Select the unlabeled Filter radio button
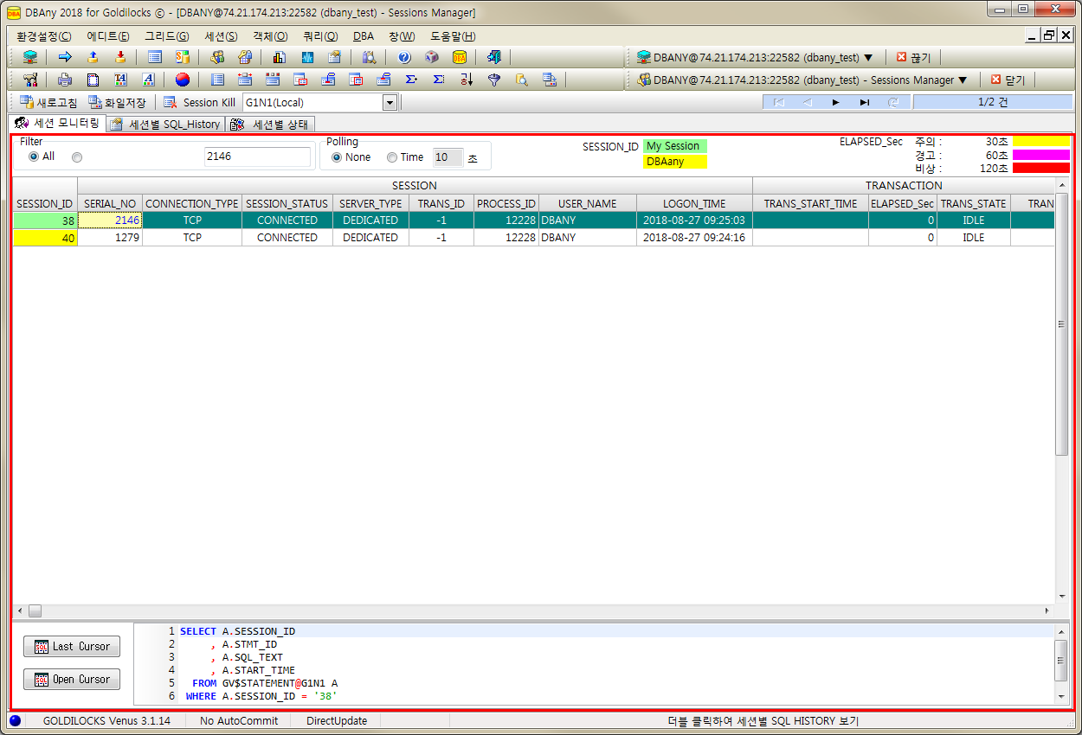 point(77,157)
